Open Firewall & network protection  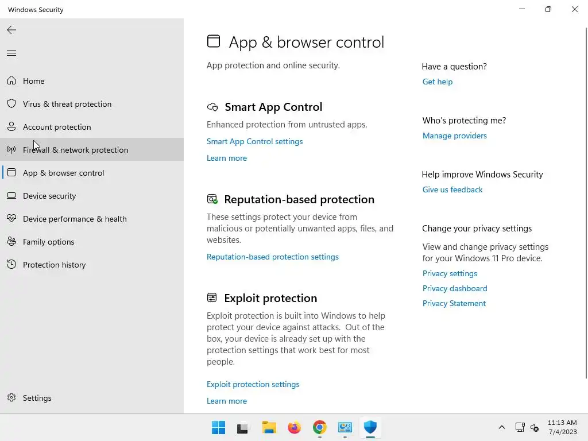coord(92,150)
